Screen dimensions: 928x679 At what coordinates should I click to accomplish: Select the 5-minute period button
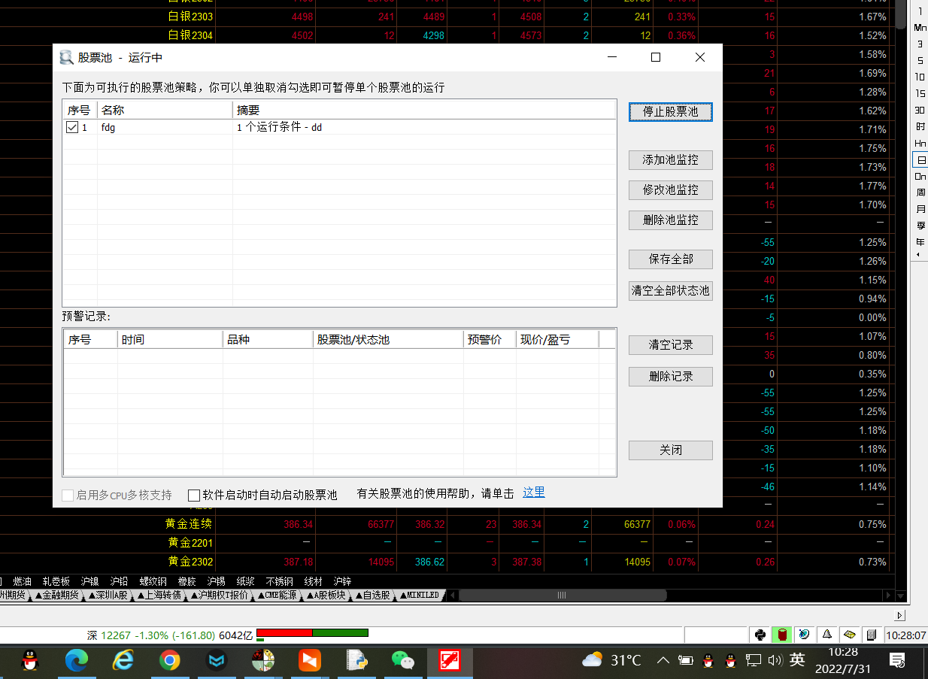(920, 60)
